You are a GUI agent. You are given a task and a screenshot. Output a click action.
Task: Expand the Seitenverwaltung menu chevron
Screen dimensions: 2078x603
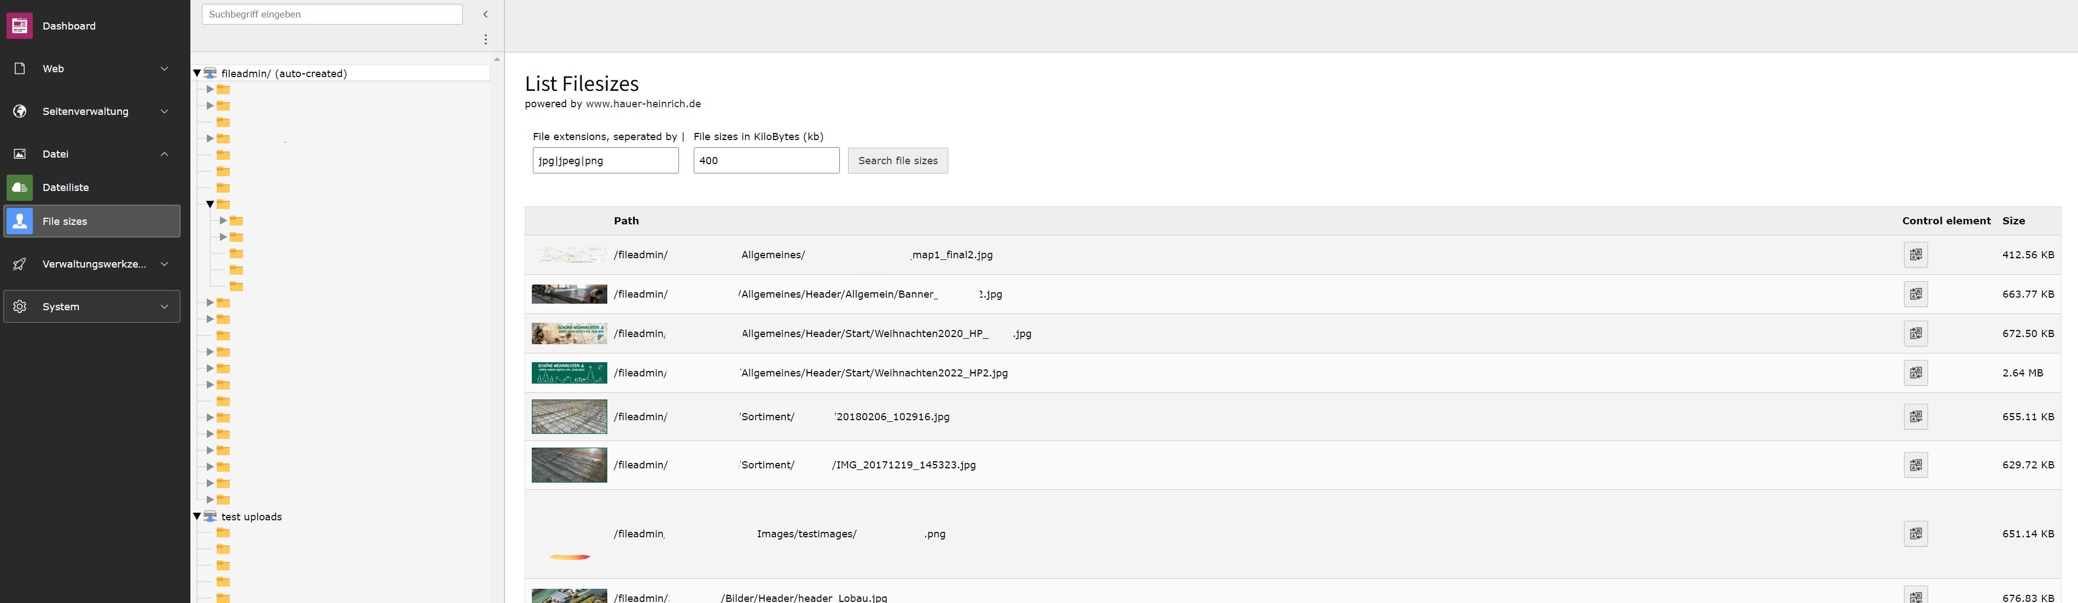click(165, 112)
